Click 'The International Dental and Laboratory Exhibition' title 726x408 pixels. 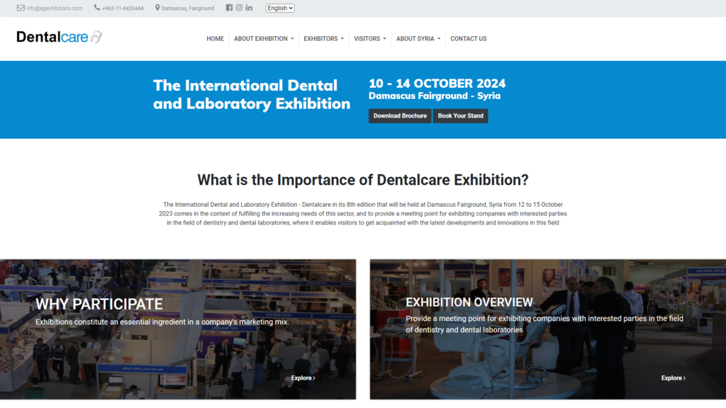tap(252, 94)
